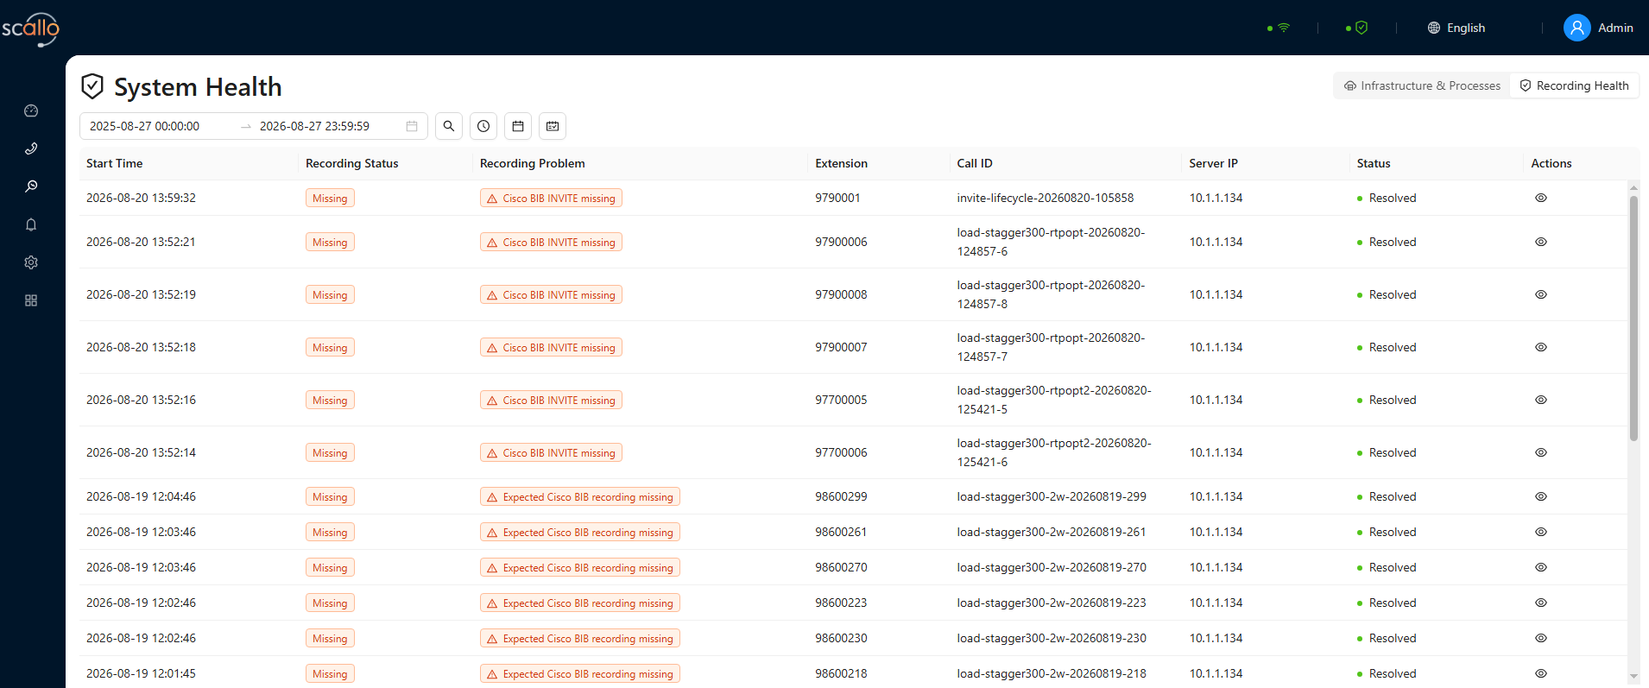Image resolution: width=1649 pixels, height=688 pixels.
Task: Switch to Recording Health tab
Action: 1574,85
